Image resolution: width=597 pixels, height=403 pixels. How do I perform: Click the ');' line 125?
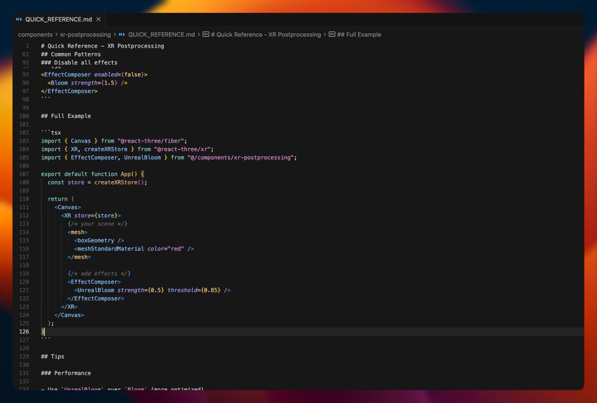pyautogui.click(x=51, y=323)
